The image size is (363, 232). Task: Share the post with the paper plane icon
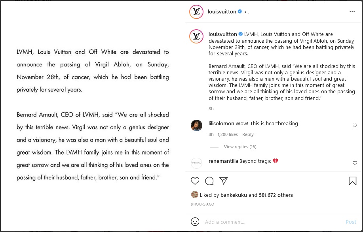(x=224, y=181)
